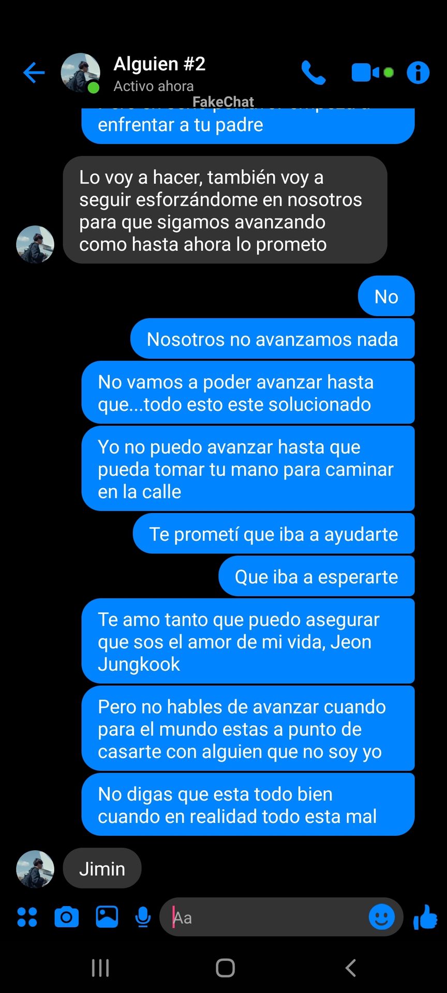The width and height of the screenshot is (447, 993).
Task: Open the photo gallery picker icon
Action: 107,917
